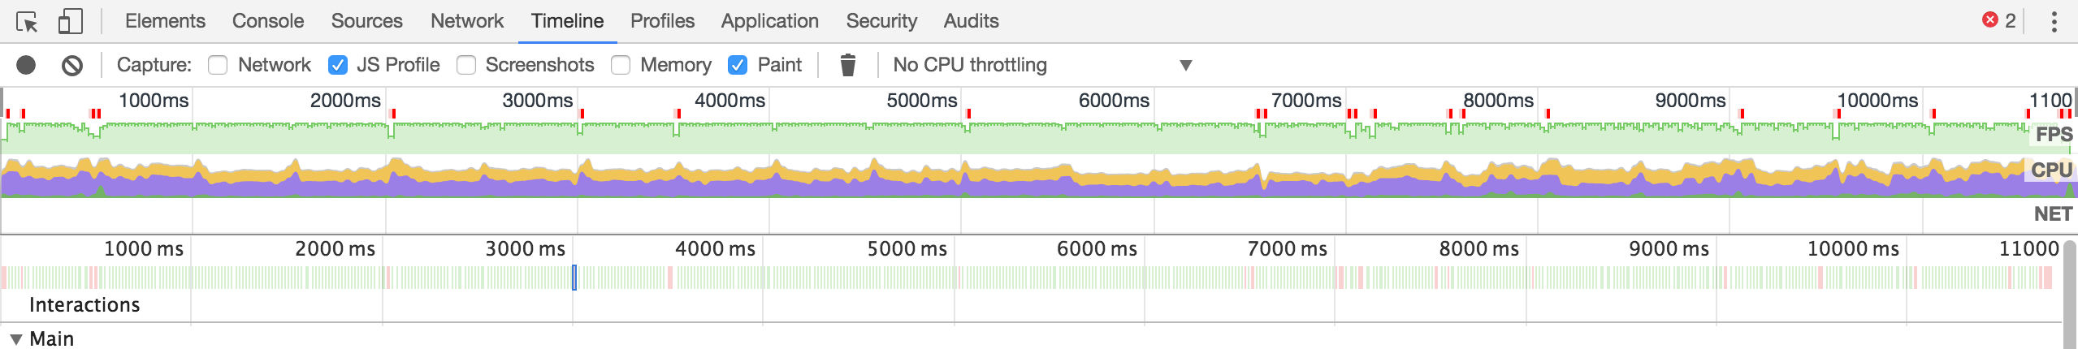The height and width of the screenshot is (349, 2078).
Task: Disable the Paint capture checkbox
Action: (x=738, y=65)
